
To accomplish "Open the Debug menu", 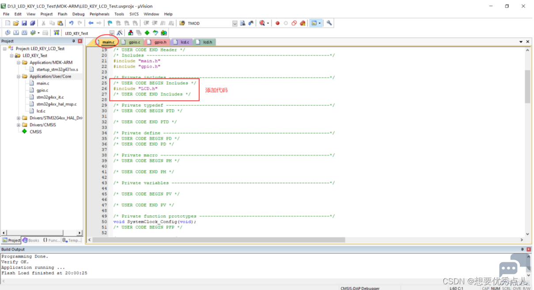I will point(78,14).
